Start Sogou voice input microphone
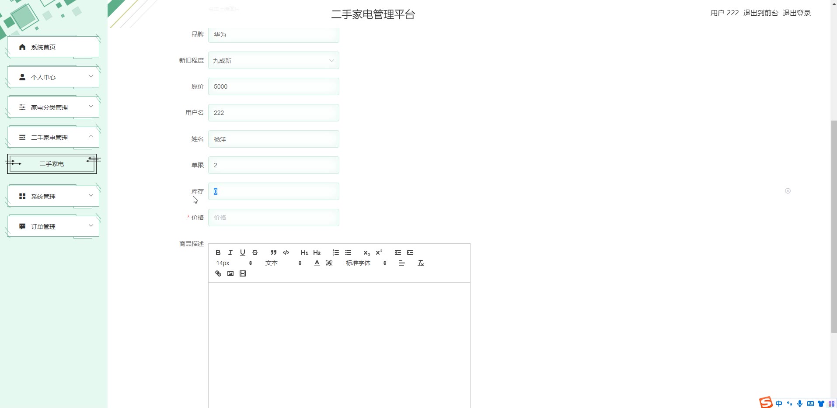 (x=800, y=404)
